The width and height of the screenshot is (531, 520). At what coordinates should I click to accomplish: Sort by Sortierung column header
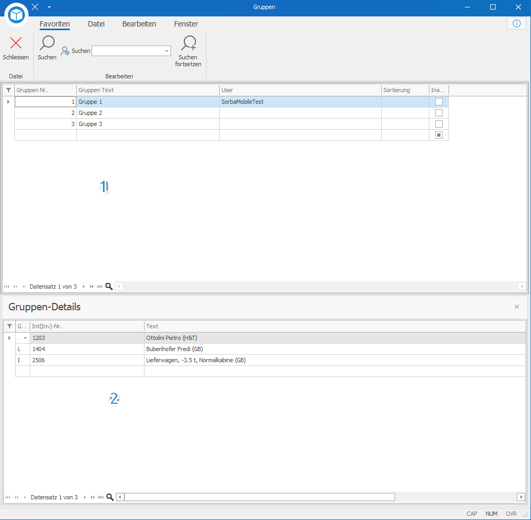pyautogui.click(x=406, y=90)
